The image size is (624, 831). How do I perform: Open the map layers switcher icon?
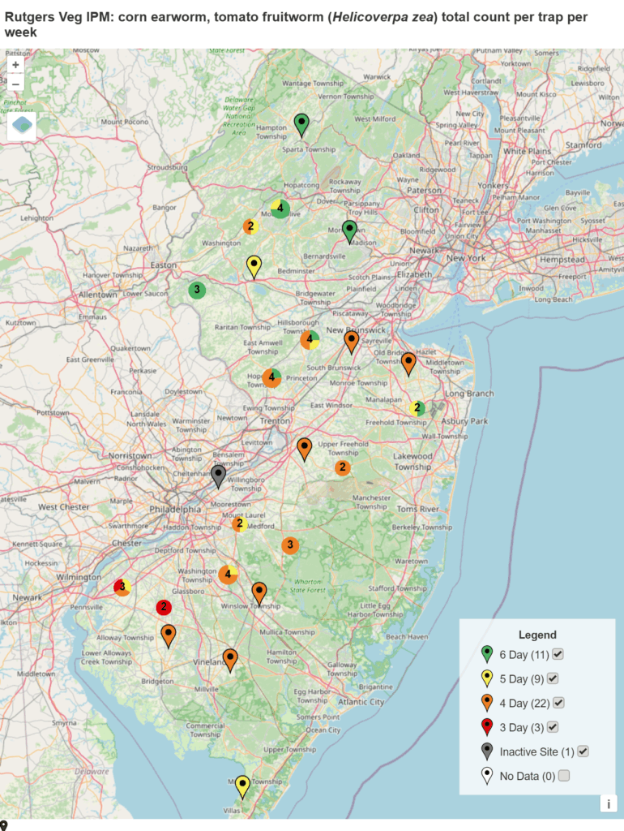[x=22, y=126]
